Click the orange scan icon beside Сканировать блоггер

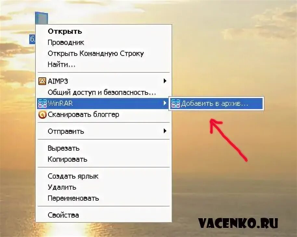click(x=42, y=115)
